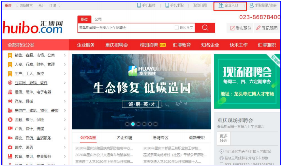Expand the 医疗、医药 category arrow
282x167 pixels.
tap(65, 147)
